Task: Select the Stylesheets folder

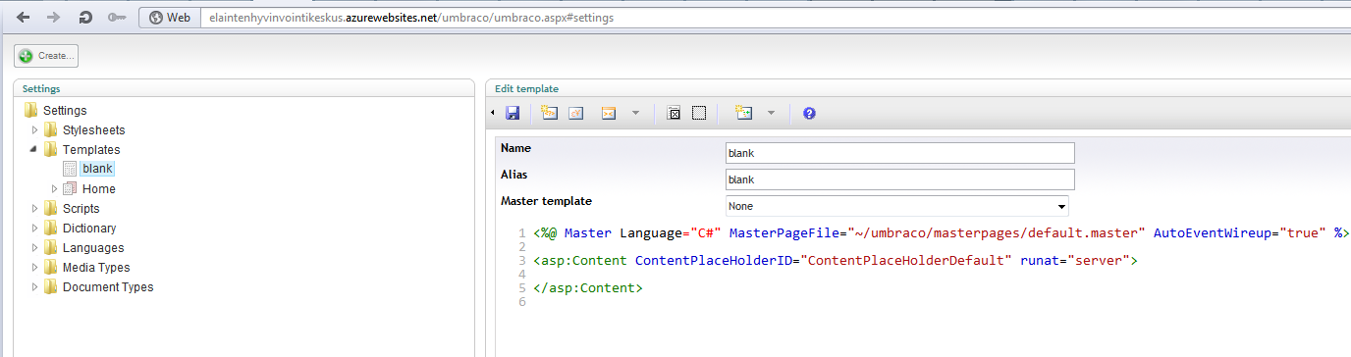Action: point(93,129)
